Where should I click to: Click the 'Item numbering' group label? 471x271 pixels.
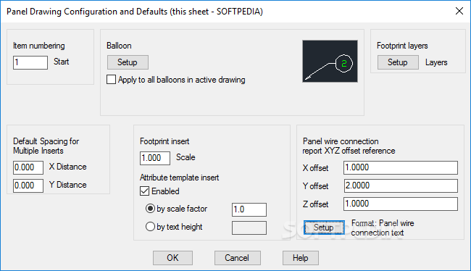click(39, 46)
